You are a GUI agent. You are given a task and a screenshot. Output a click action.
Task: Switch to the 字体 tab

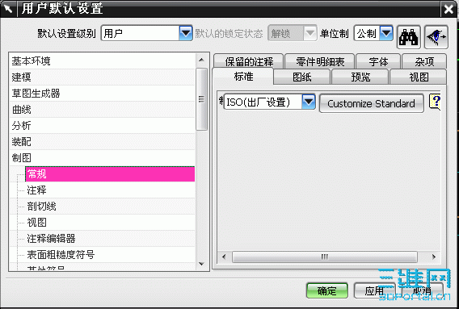(378, 61)
